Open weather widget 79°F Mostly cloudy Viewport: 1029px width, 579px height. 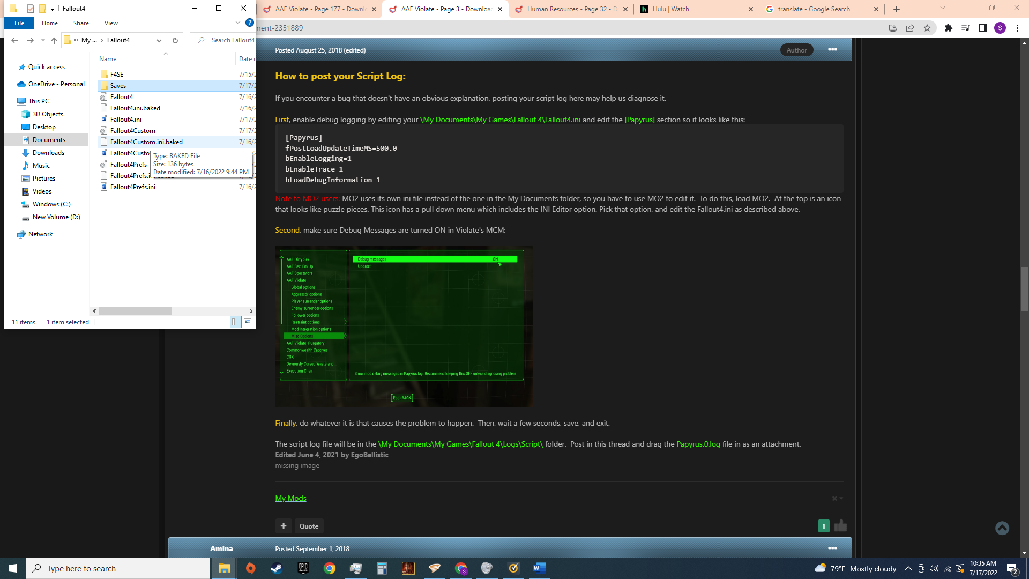[855, 569]
